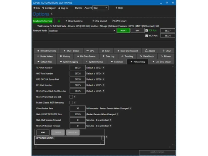This screenshot has height=156, width=208.
Task: Switch to the Retain Values tab
Action: pos(45,56)
